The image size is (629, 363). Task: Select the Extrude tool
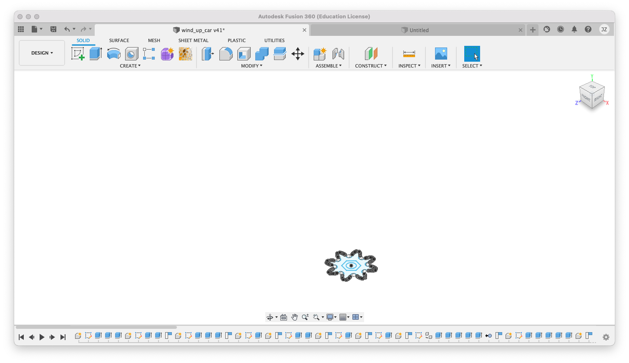coord(96,54)
